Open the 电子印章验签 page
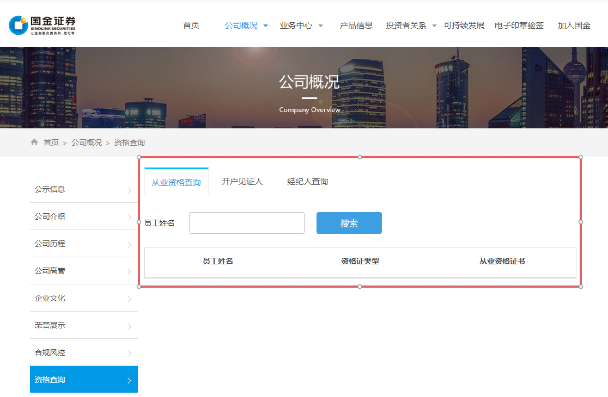Image resolution: width=608 pixels, height=397 pixels. [519, 25]
